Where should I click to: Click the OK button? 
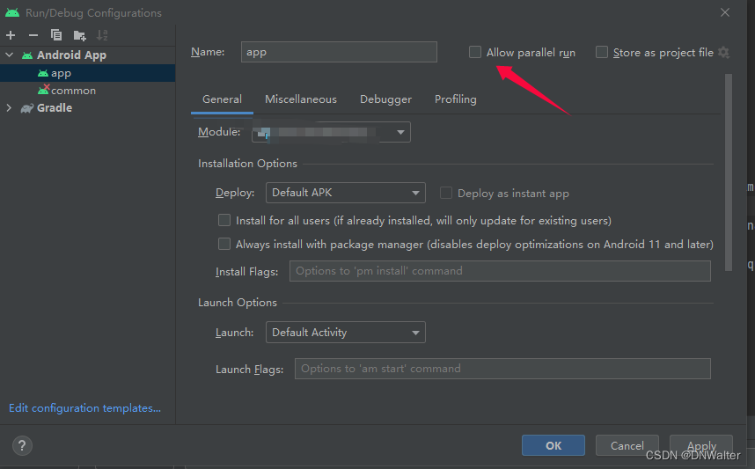tap(553, 445)
